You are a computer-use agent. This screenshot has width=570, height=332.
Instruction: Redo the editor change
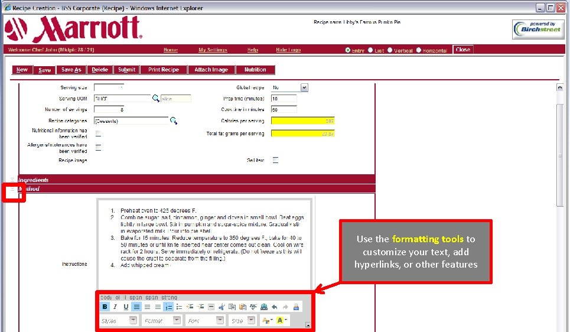(x=285, y=307)
